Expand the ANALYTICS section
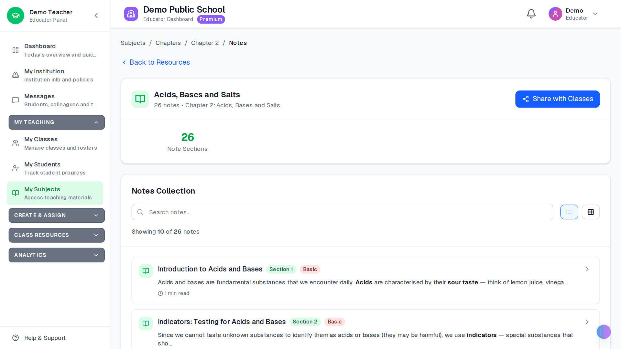 [57, 255]
